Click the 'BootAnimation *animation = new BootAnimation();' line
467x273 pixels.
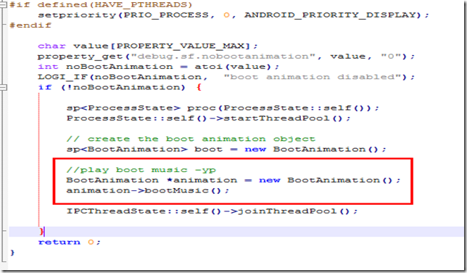coord(233,180)
